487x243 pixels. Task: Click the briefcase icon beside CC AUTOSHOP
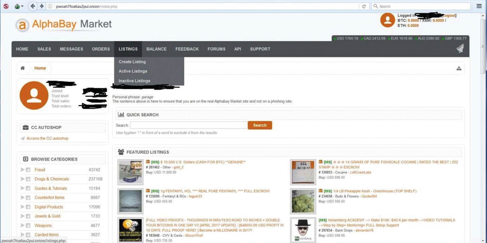pos(26,127)
